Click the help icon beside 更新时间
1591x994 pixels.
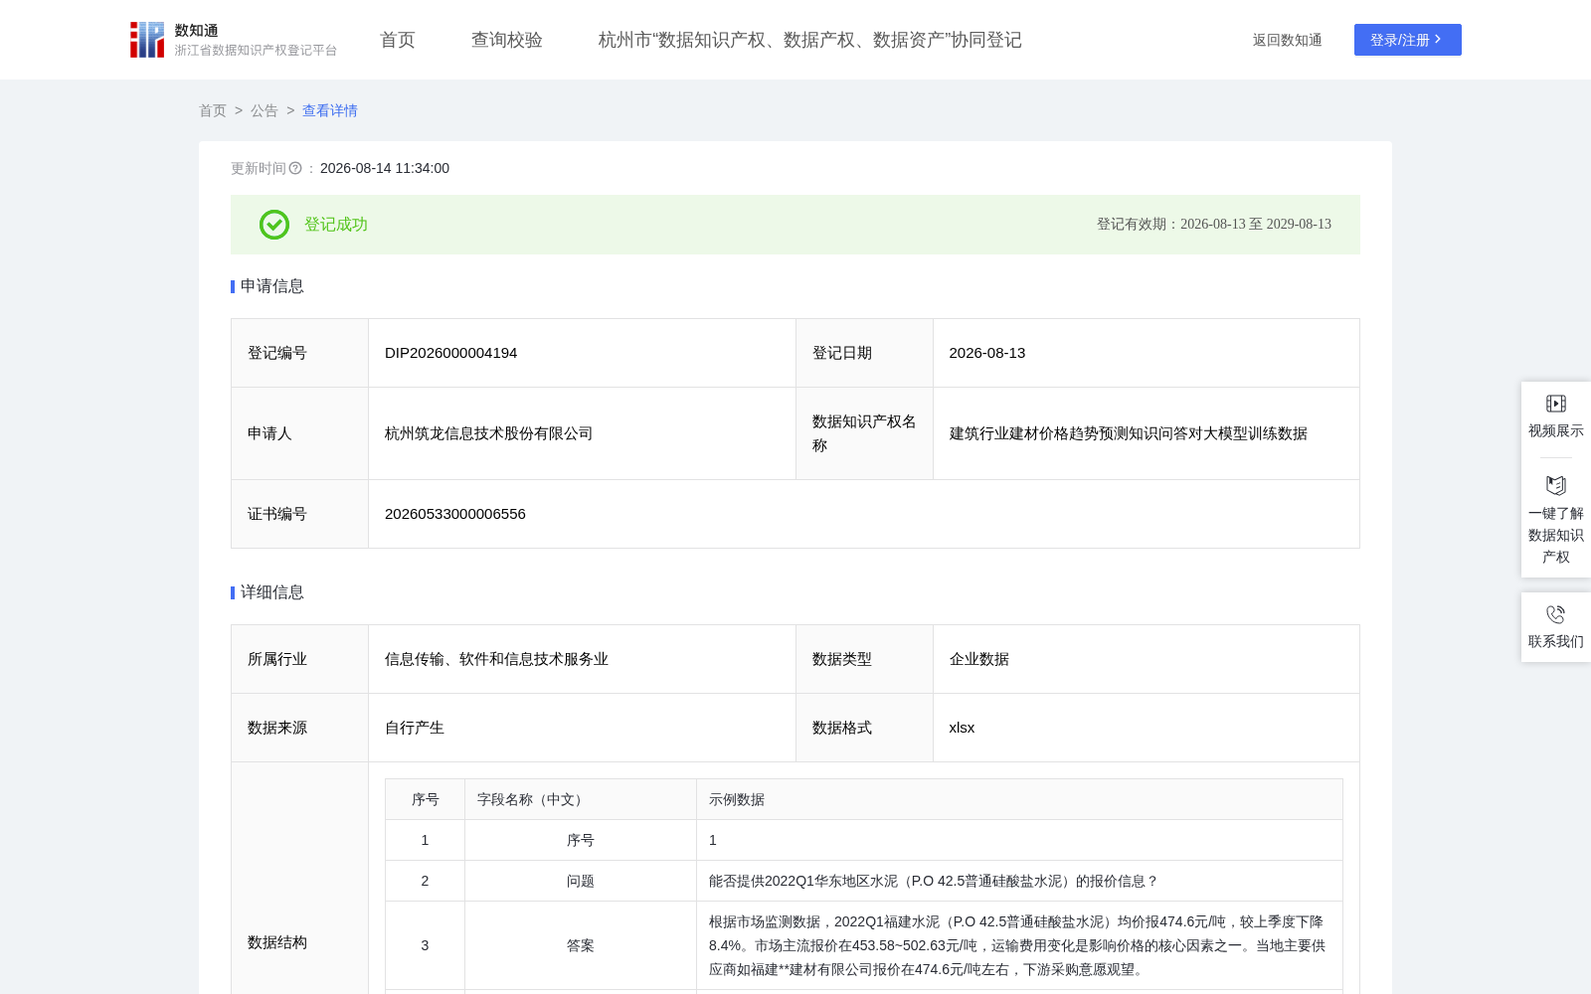pyautogui.click(x=295, y=168)
